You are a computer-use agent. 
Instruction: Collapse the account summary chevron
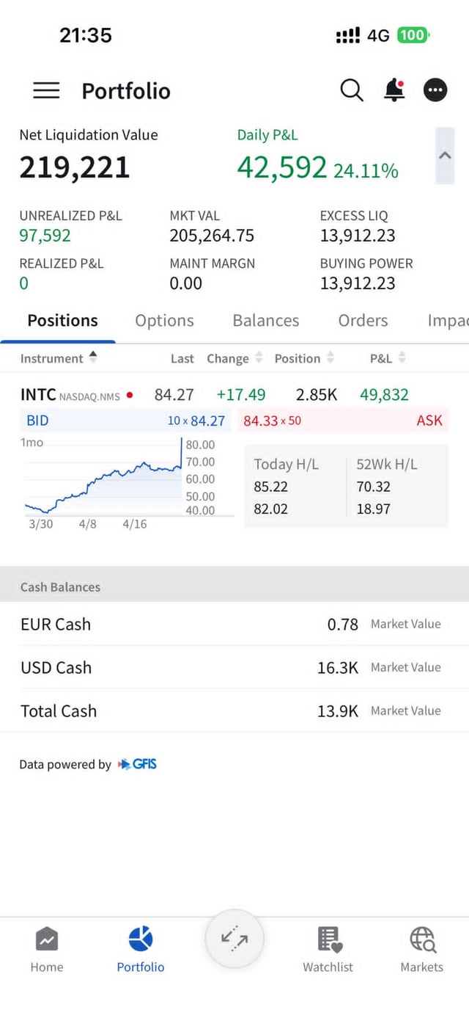(x=445, y=156)
